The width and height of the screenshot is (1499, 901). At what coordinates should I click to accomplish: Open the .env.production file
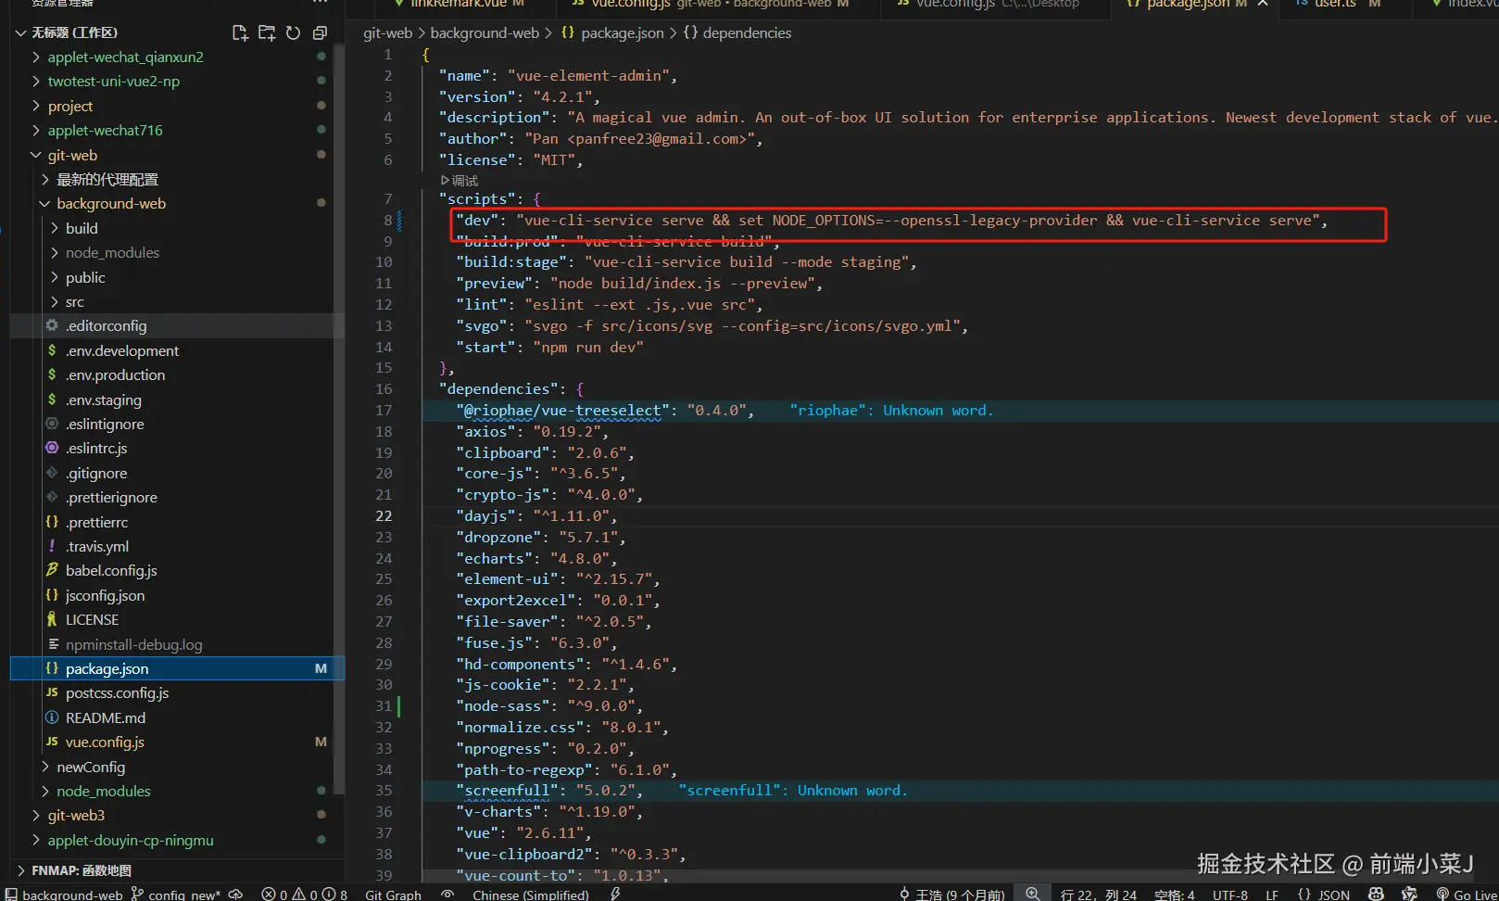tap(115, 375)
